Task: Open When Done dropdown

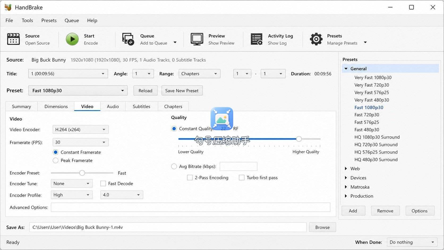Action: click(x=412, y=242)
